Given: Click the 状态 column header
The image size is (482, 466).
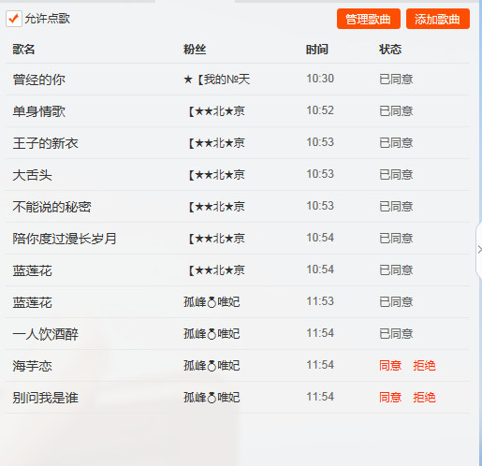Looking at the screenshot, I should (x=390, y=50).
